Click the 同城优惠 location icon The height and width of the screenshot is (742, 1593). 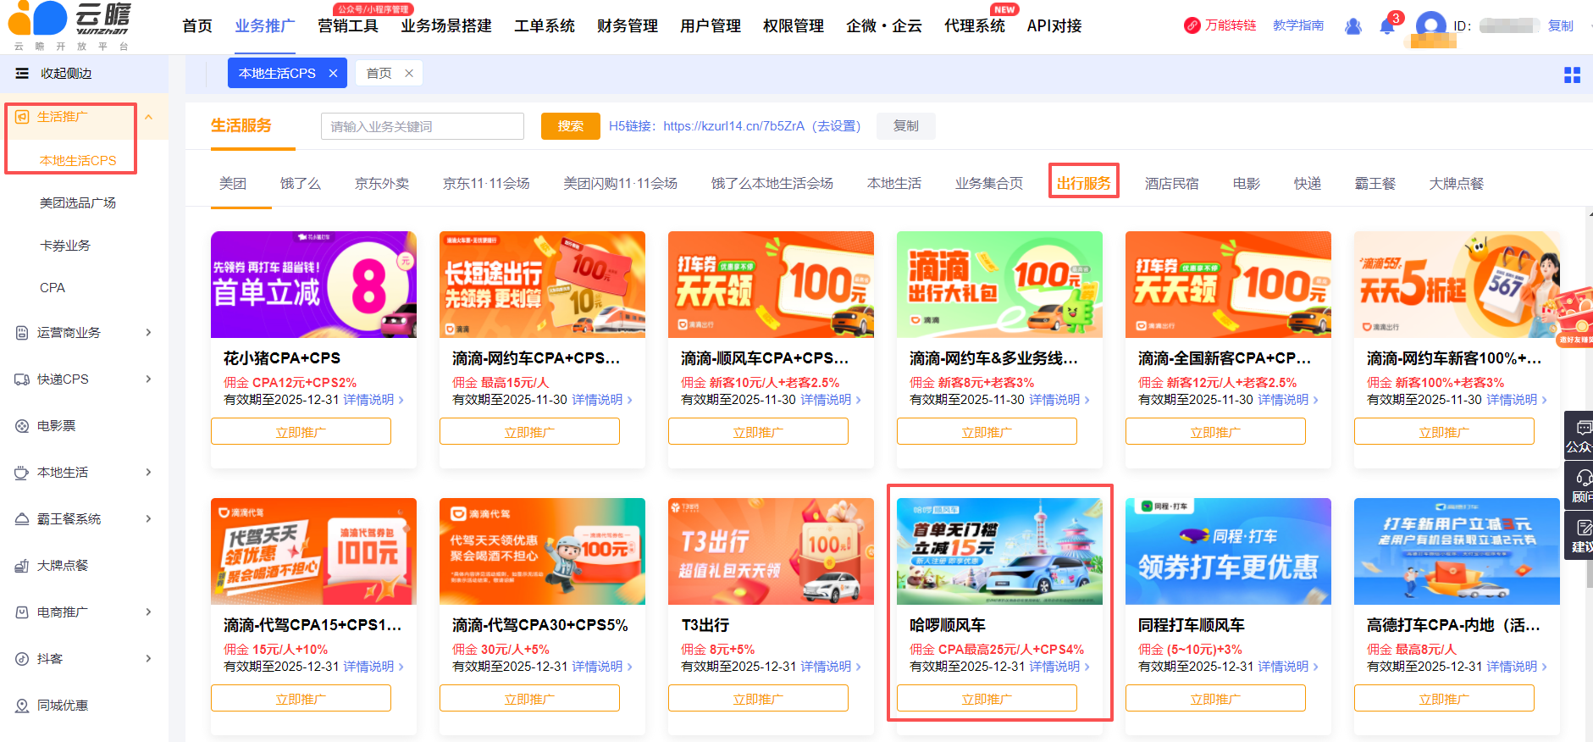click(22, 706)
